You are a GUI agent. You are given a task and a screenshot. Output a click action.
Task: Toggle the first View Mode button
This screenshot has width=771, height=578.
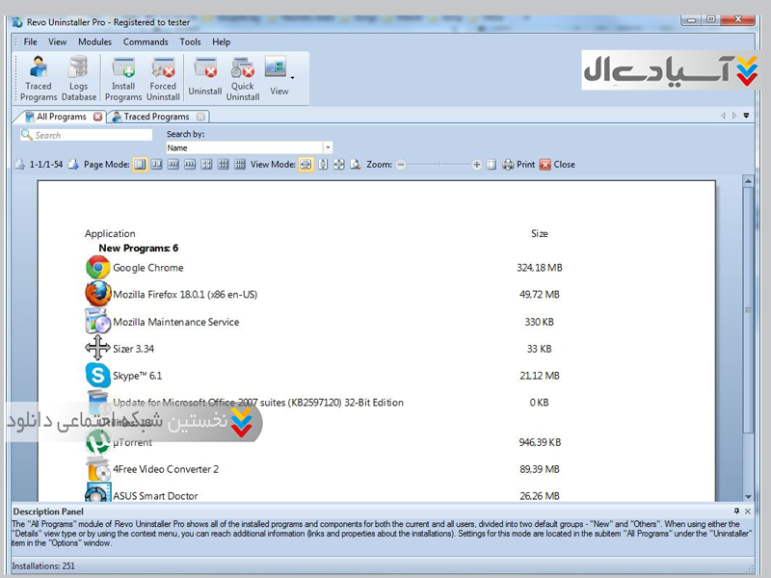[306, 165]
